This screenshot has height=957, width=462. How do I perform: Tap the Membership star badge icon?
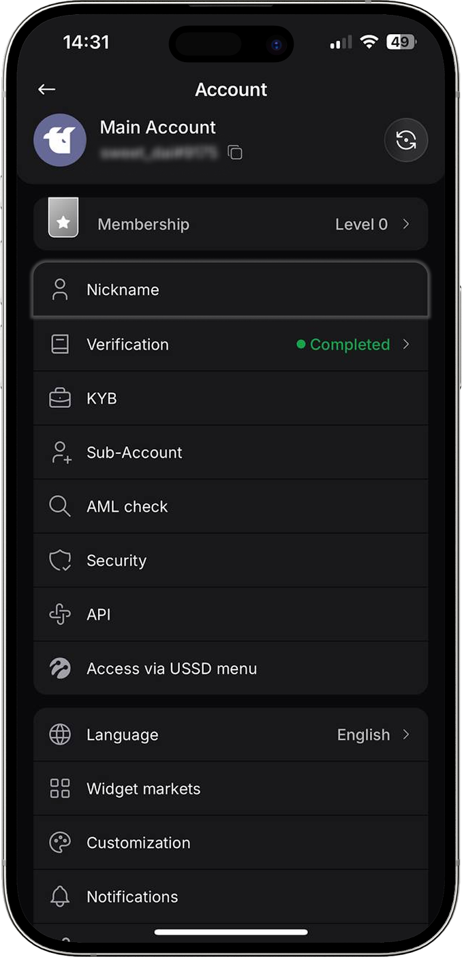[63, 222]
